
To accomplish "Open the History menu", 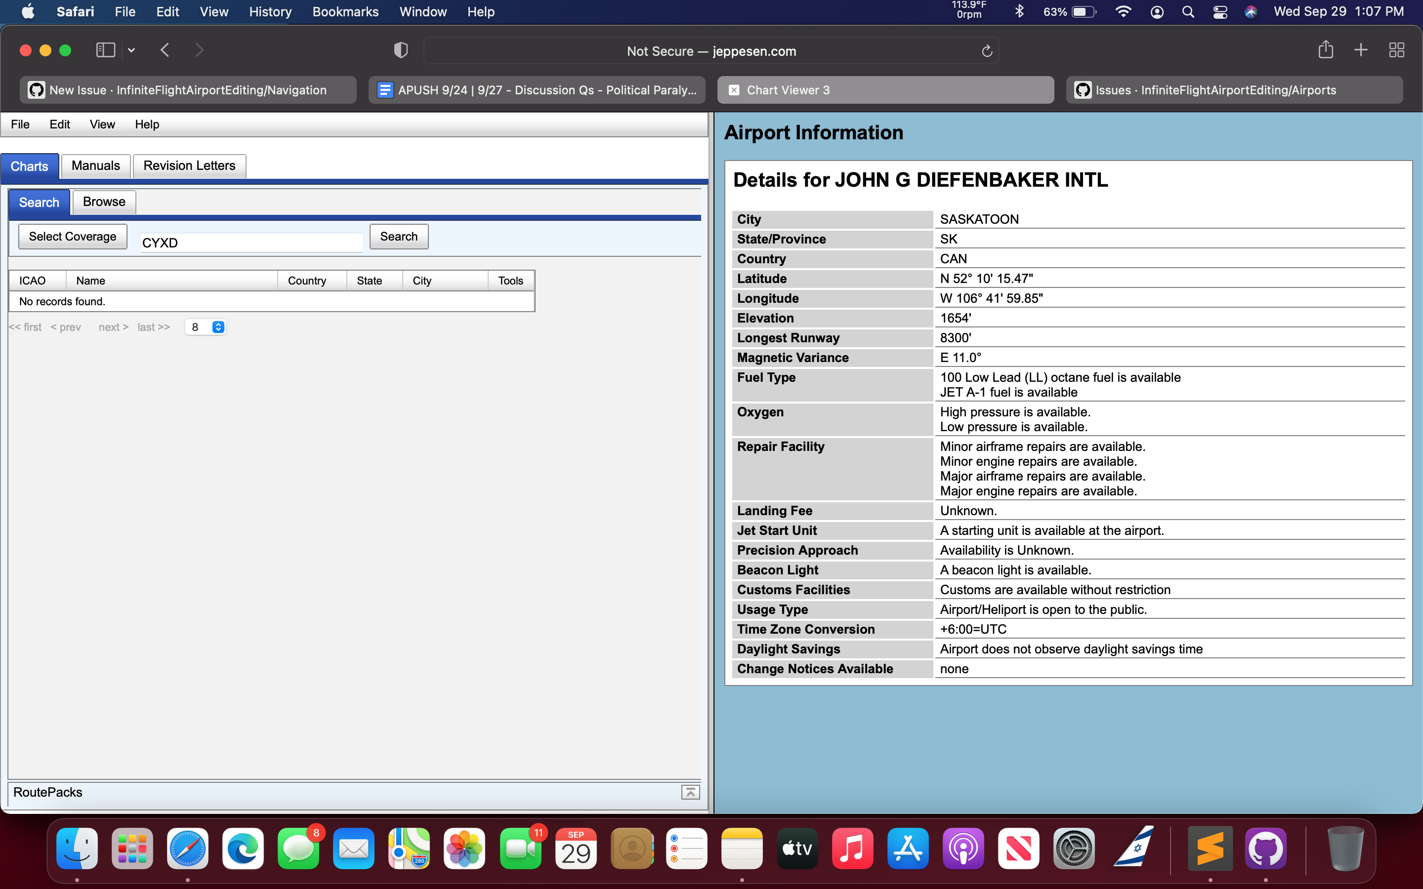I will click(270, 12).
